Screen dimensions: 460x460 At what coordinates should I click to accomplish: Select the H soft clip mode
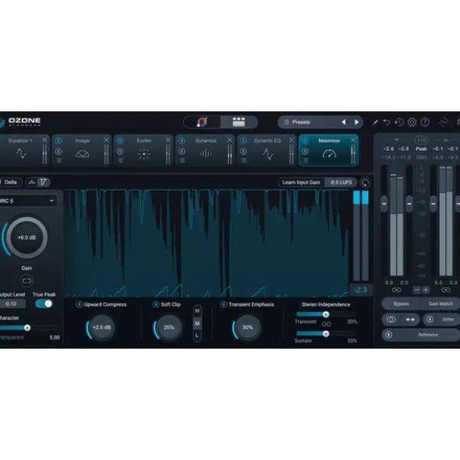(x=197, y=311)
